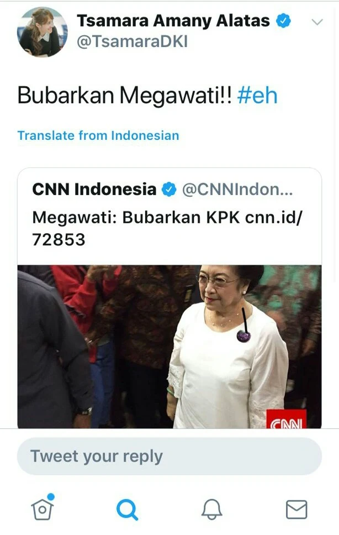The width and height of the screenshot is (339, 535).
Task: Click Tsamara Amany Alatas verified badge
Action: [x=283, y=21]
